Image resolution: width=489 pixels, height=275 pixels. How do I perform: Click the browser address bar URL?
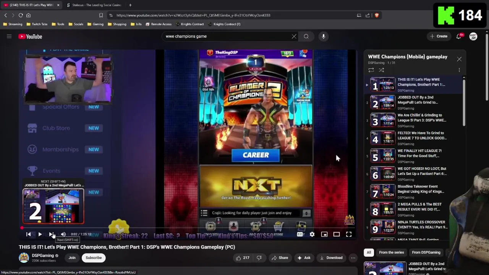click(x=193, y=15)
